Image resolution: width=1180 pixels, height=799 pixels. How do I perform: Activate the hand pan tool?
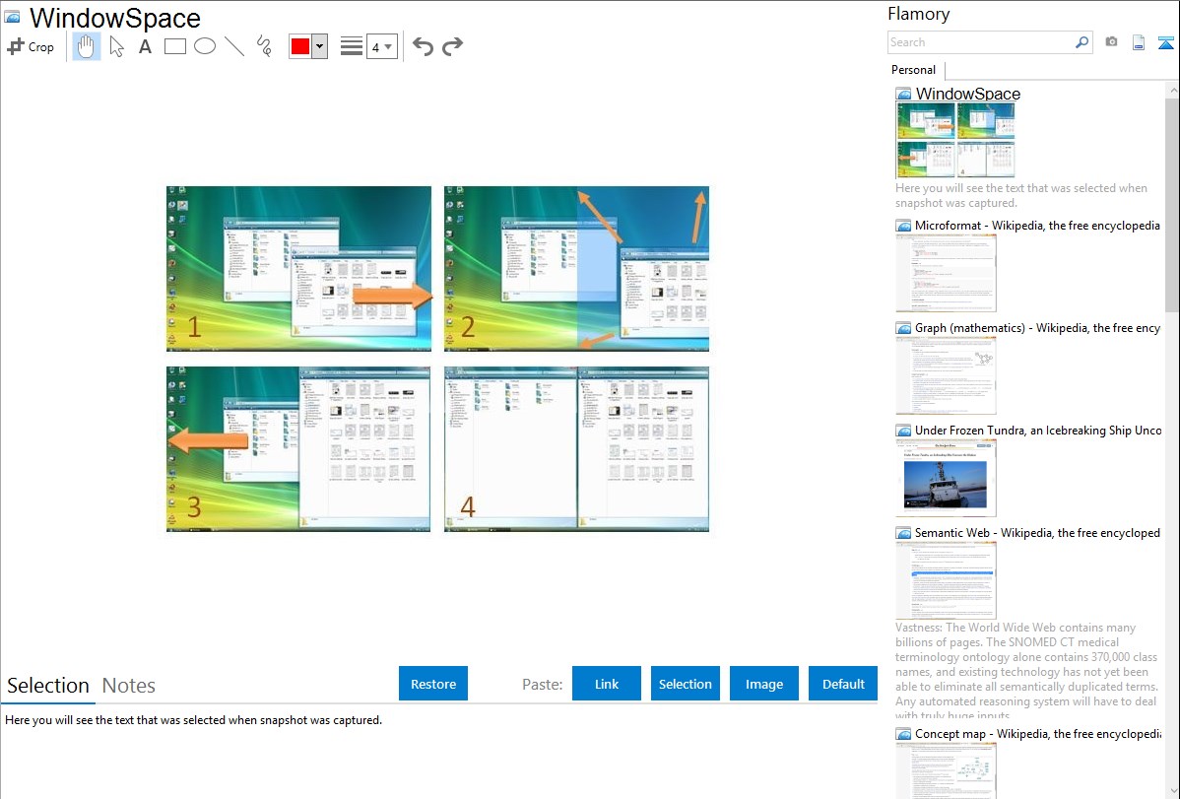pyautogui.click(x=86, y=46)
